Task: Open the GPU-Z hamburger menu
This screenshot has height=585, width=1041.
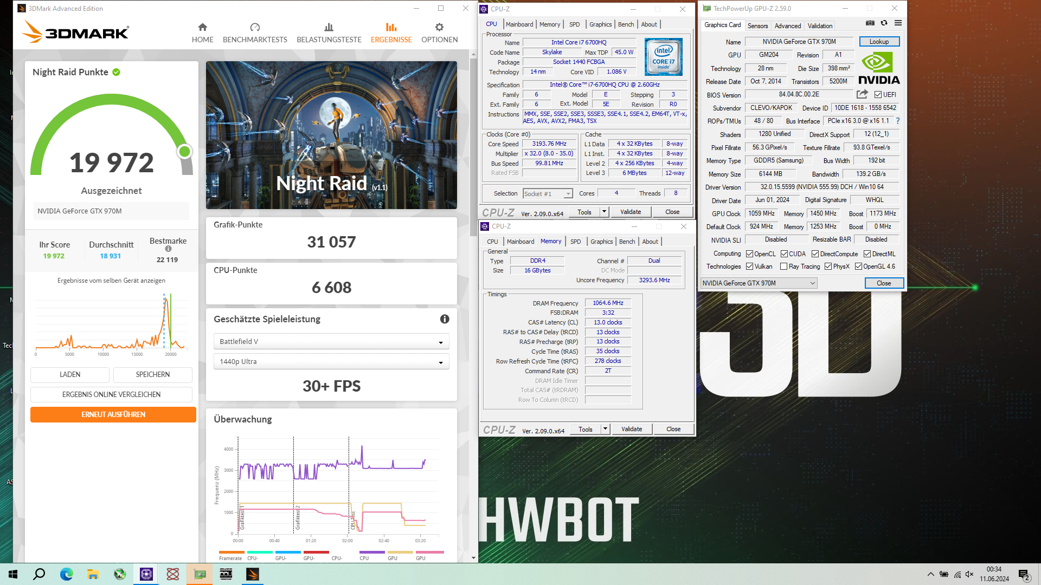Action: coord(898,23)
